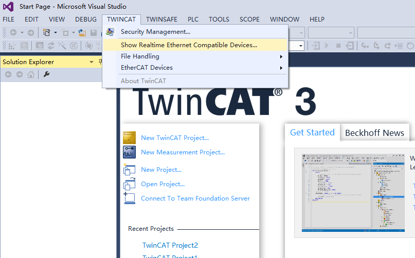The image size is (415, 258).
Task: Select Show Realtime Ethernet Compatible Devices...
Action: click(195, 45)
